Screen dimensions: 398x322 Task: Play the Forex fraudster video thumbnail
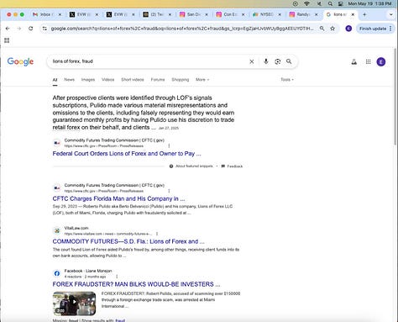click(x=74, y=304)
